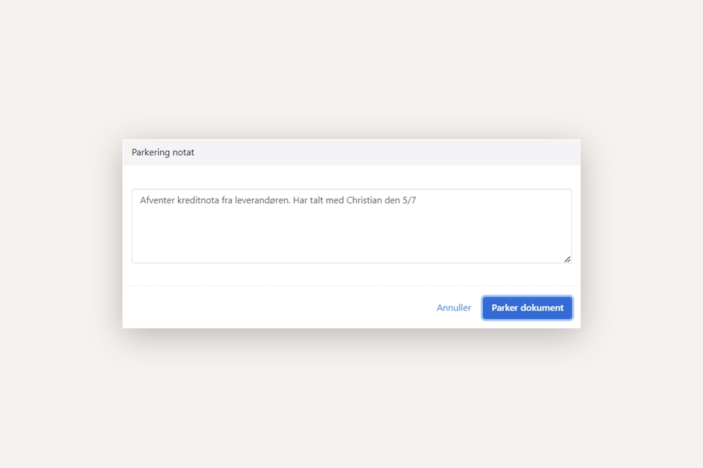Image resolution: width=703 pixels, height=468 pixels.
Task: Click the backdrop above the dialog
Action: coord(351,73)
